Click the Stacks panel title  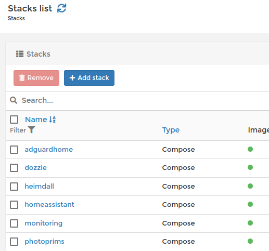tap(39, 54)
